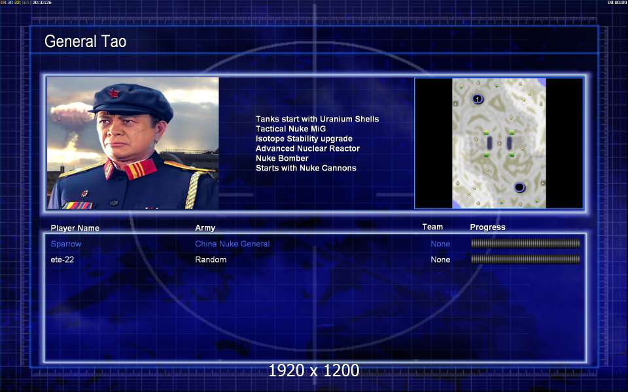The width and height of the screenshot is (628, 392).
Task: Click the Player Name column header
Action: click(x=75, y=228)
